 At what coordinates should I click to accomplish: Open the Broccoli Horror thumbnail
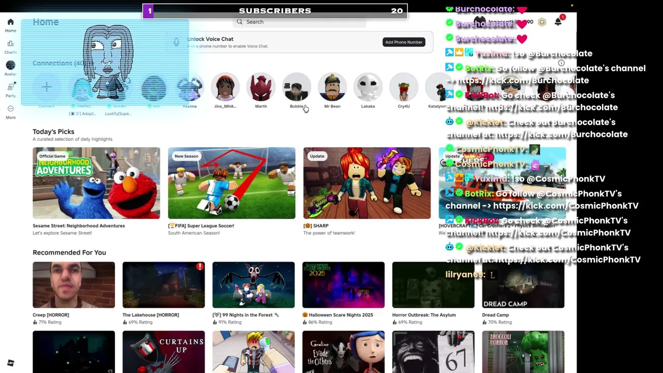523,352
